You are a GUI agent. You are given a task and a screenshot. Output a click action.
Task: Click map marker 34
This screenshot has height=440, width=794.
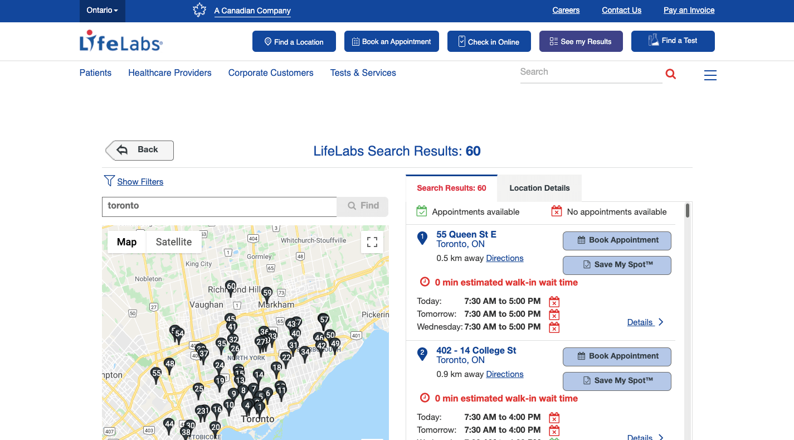click(x=305, y=354)
